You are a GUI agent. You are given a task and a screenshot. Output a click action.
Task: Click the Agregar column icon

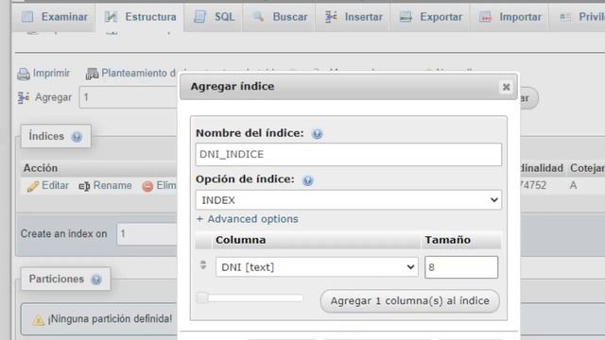pos(24,97)
